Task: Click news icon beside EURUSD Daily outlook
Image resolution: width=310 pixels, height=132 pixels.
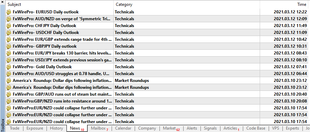Action: (9, 12)
